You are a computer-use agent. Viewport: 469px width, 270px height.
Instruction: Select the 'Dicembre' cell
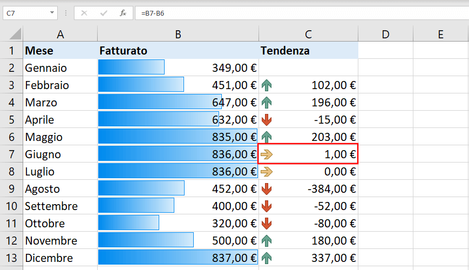[60, 258]
